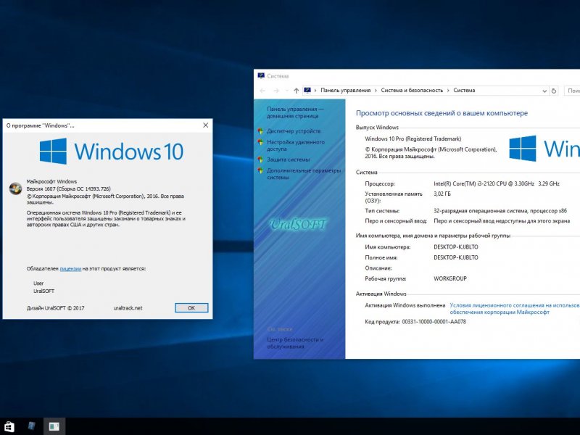Click 'Просмотр основных сведений о вашем компьютере' heading
Screen dimensions: 580x435
(442, 113)
